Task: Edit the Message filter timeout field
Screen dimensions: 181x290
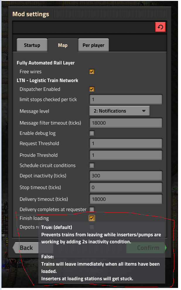Action: point(125,123)
